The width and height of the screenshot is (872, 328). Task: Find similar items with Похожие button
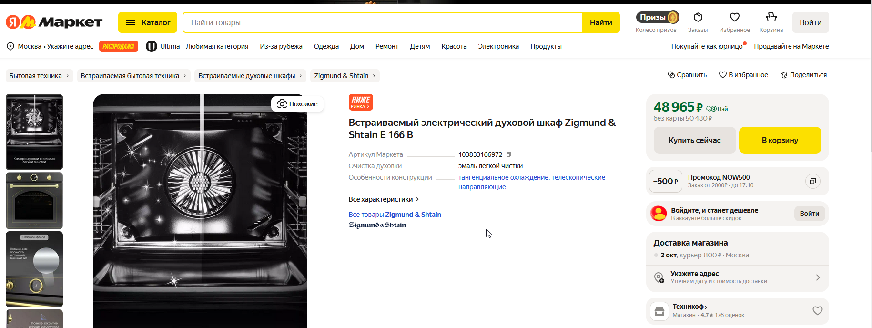(x=297, y=104)
